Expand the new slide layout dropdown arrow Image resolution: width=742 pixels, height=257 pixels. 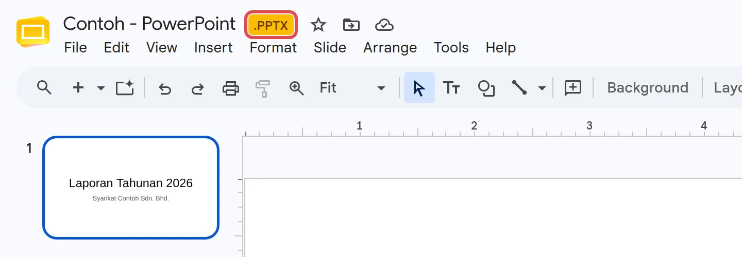[x=101, y=88]
